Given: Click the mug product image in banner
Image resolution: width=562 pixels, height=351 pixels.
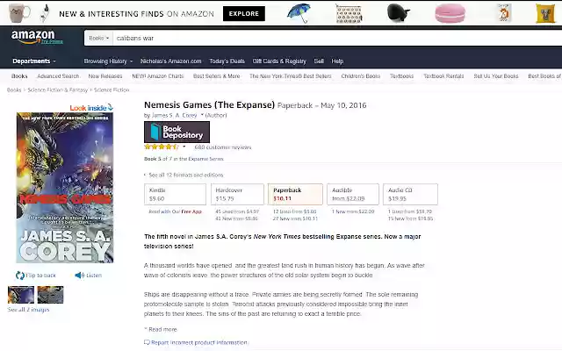Looking at the screenshot, I should click(x=19, y=13).
